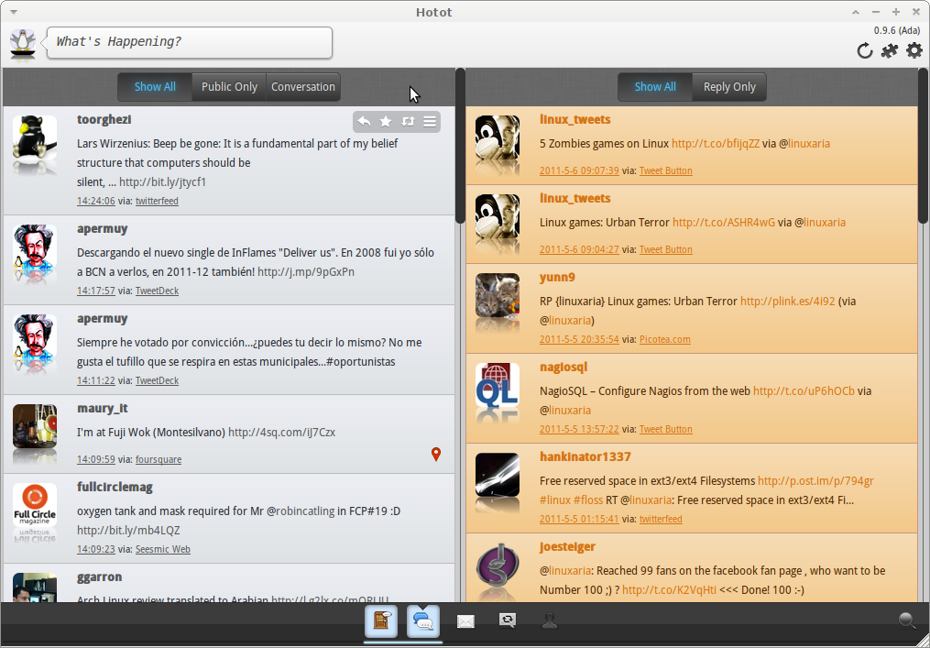This screenshot has width=930, height=648.
Task: Retweet toorghezi's tweet
Action: coord(408,122)
